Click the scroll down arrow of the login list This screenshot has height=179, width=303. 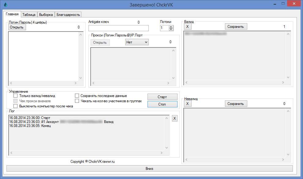[80, 78]
